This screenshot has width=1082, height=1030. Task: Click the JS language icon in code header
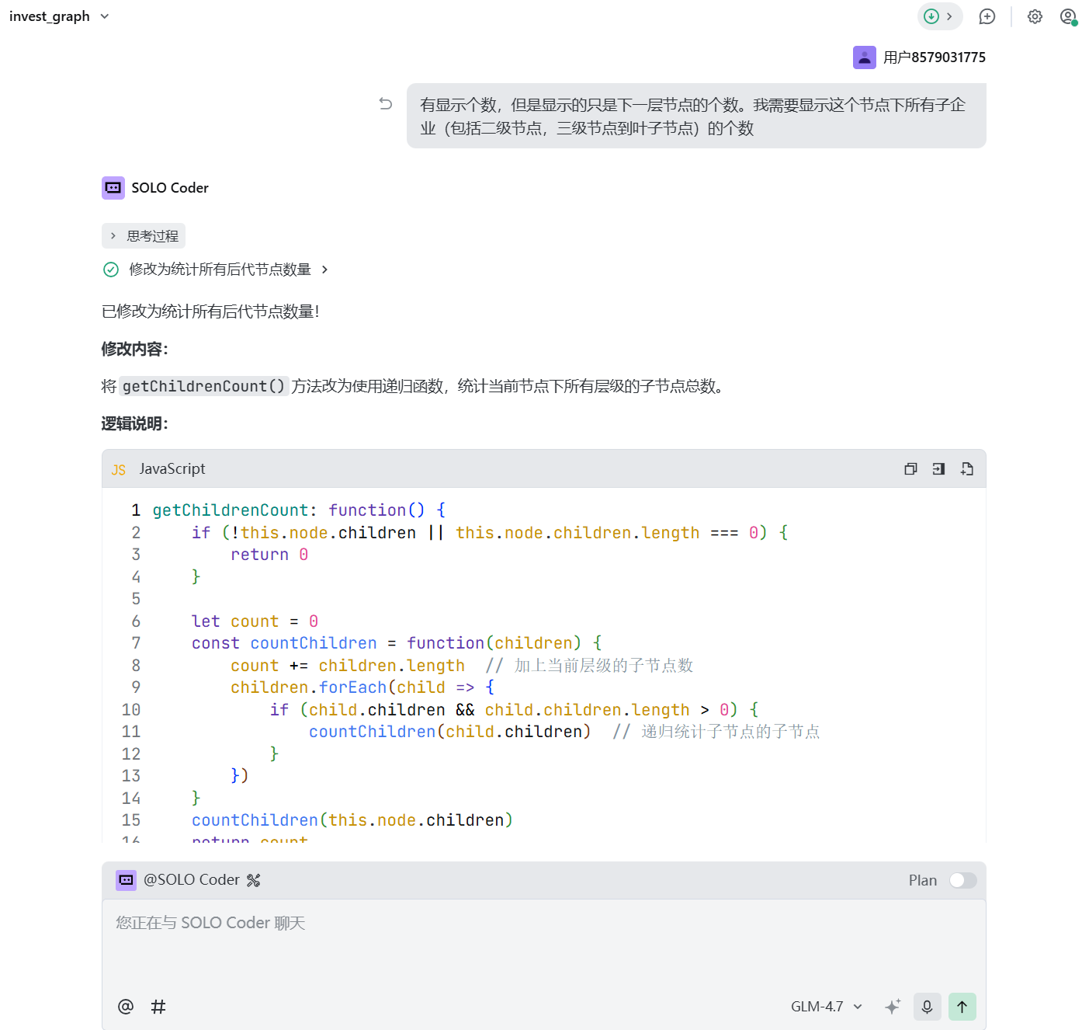coord(119,470)
